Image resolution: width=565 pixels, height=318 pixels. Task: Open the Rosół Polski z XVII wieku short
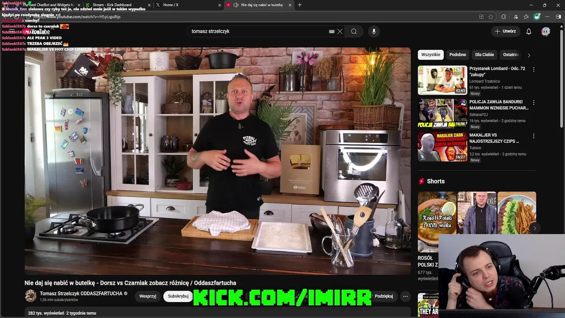point(437,222)
